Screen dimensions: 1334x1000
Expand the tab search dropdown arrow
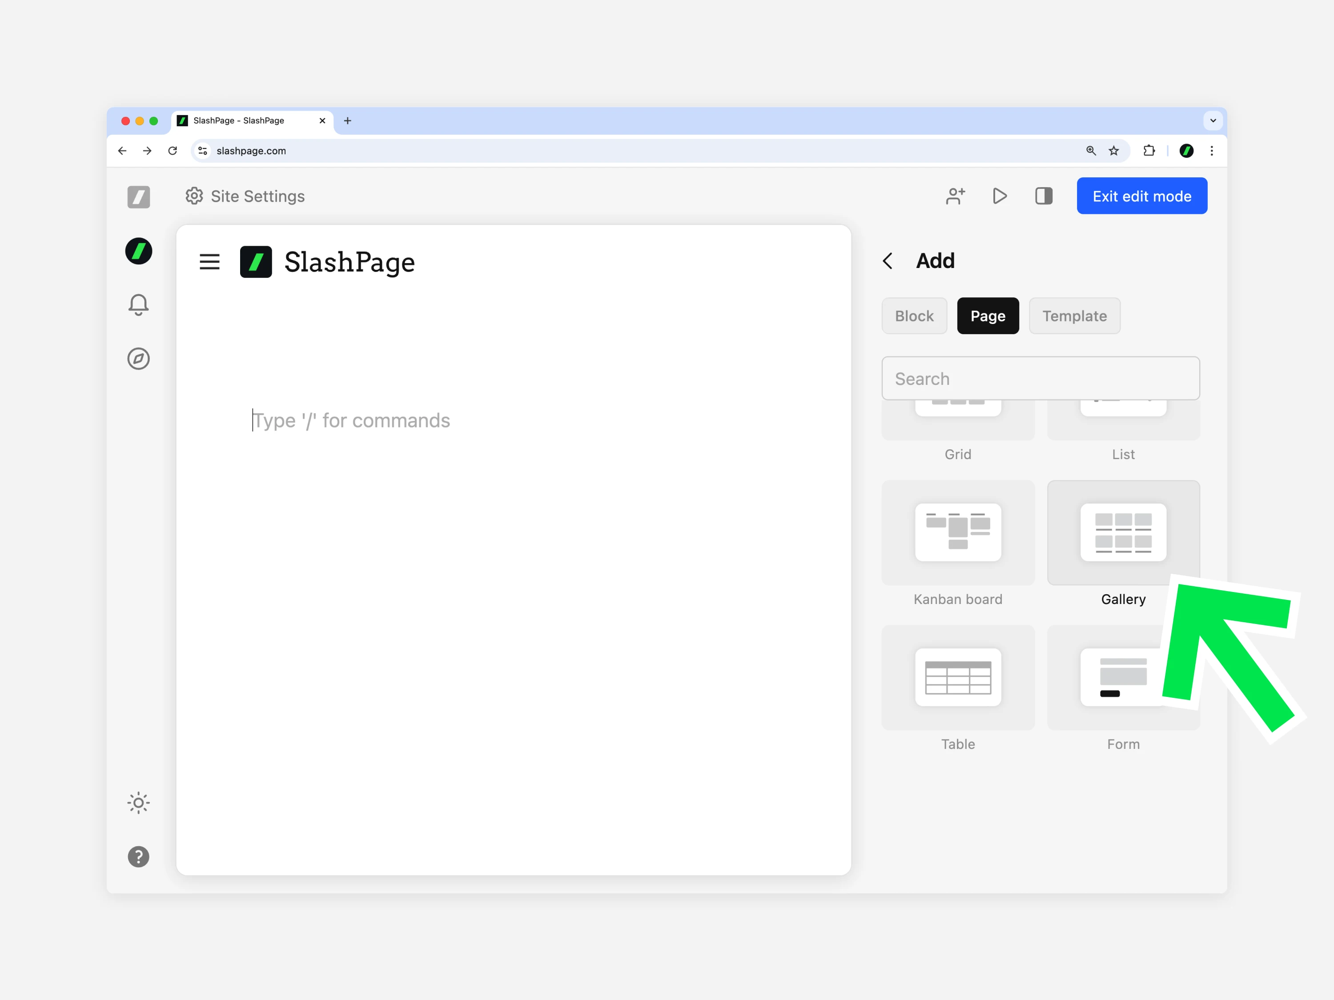point(1213,120)
